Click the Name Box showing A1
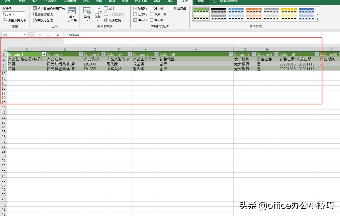This screenshot has height=216, width=340. (x=12, y=35)
